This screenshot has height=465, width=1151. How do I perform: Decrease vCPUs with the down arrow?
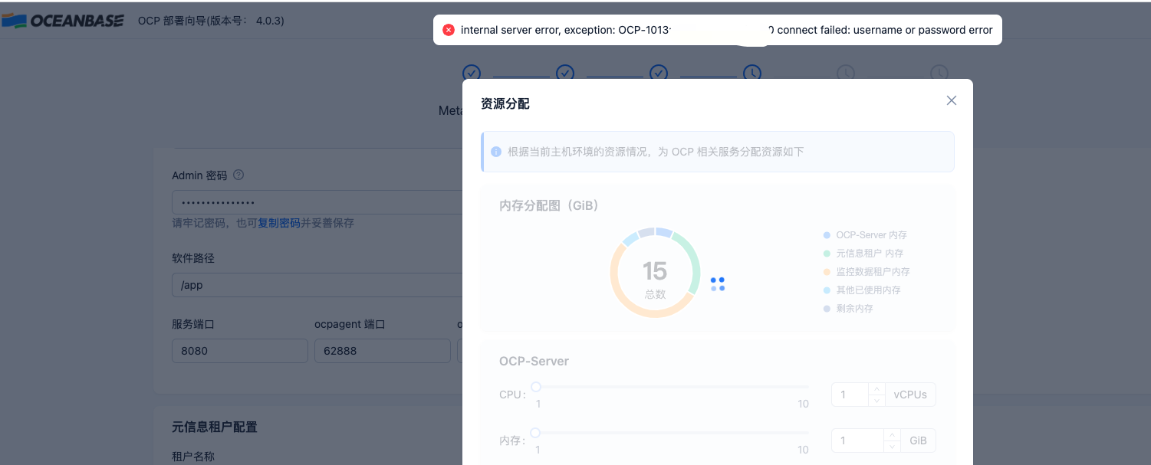tap(876, 401)
